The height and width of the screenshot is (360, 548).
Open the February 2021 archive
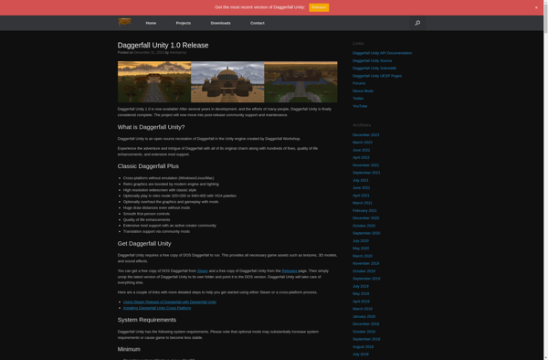coord(364,210)
